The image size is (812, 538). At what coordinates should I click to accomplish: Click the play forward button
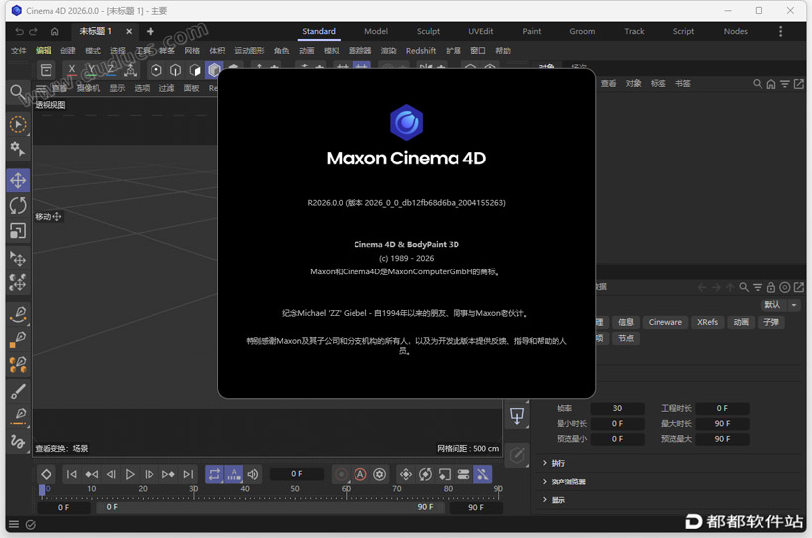tap(130, 474)
